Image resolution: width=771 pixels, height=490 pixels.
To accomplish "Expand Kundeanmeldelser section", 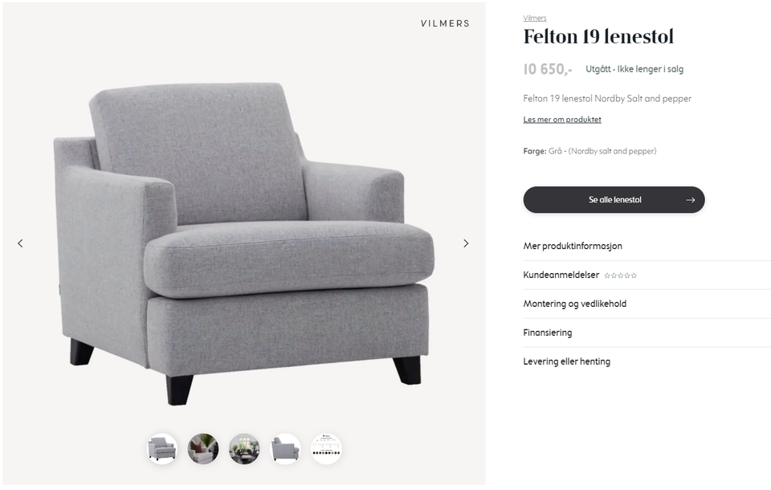I will [561, 275].
